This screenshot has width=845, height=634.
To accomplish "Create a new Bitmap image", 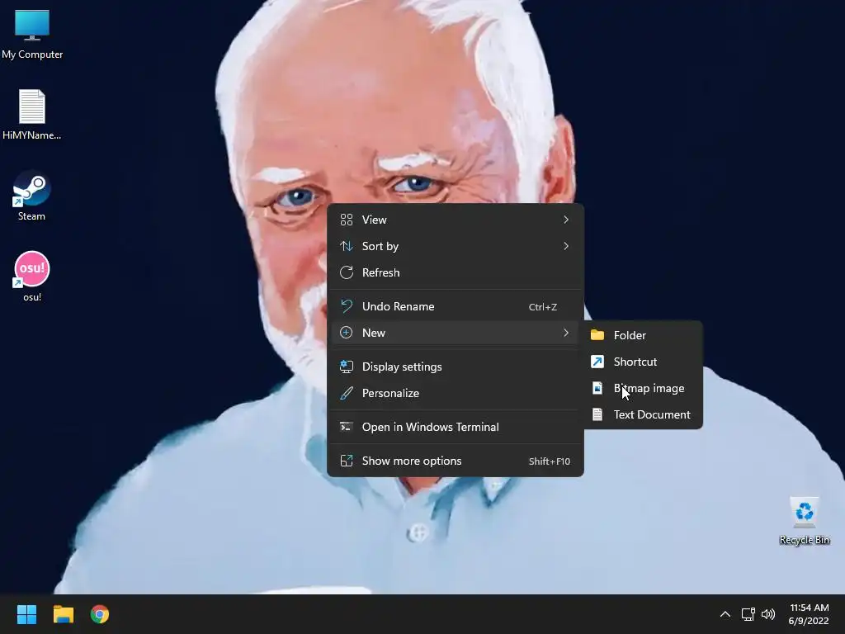I will 644,388.
